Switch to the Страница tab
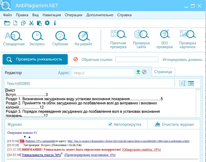 coord(163,72)
